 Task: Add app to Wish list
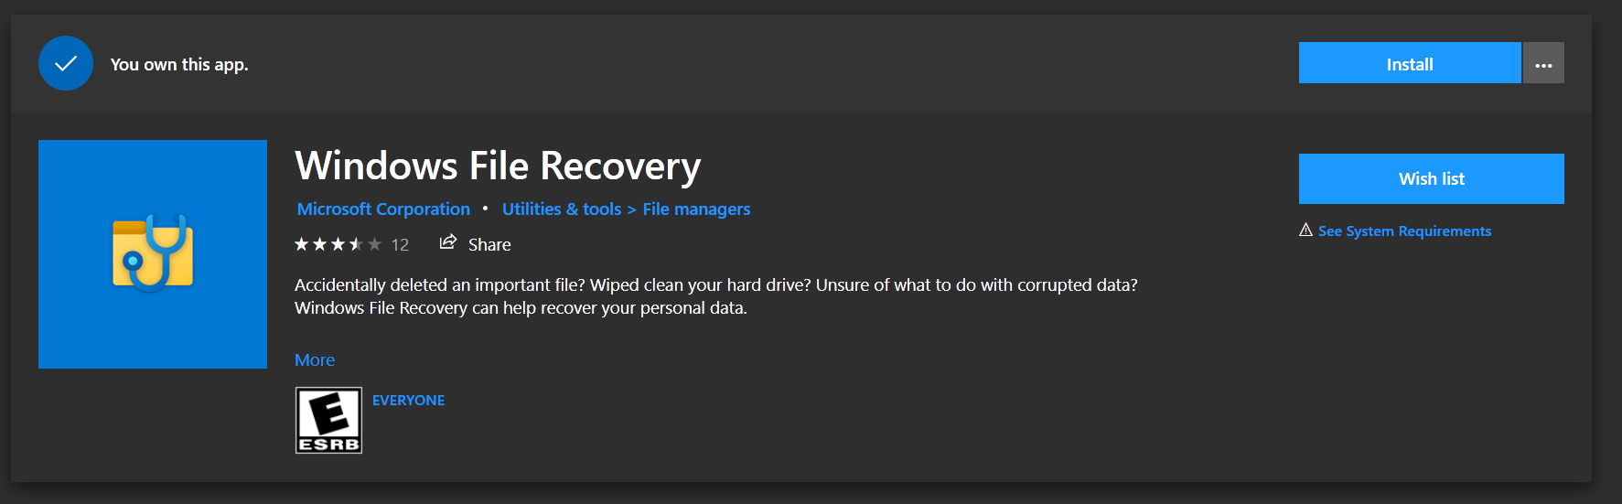(x=1431, y=179)
